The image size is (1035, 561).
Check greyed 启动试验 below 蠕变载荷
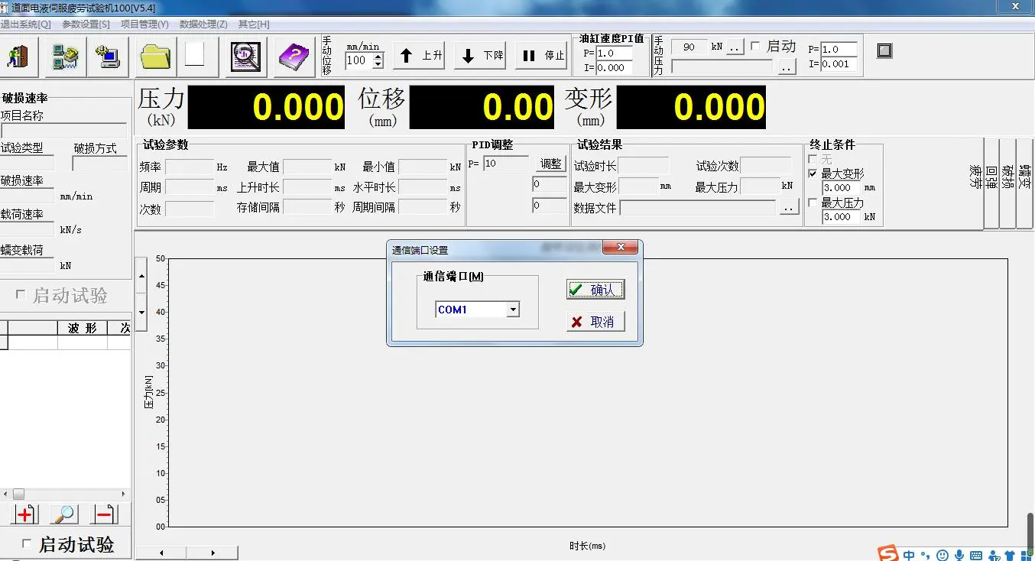tap(21, 294)
